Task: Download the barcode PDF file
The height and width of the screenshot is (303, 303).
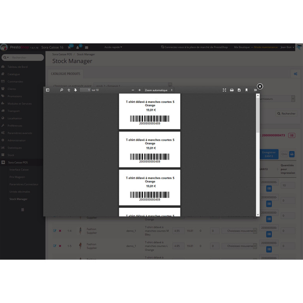Action: [239, 90]
